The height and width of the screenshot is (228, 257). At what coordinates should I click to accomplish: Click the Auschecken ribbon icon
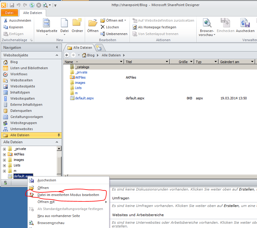tap(245, 26)
